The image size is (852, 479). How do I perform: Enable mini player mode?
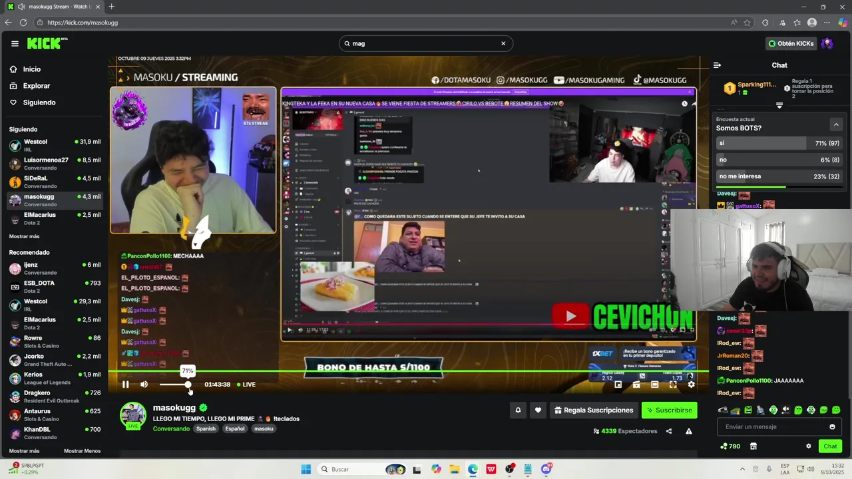pos(618,385)
